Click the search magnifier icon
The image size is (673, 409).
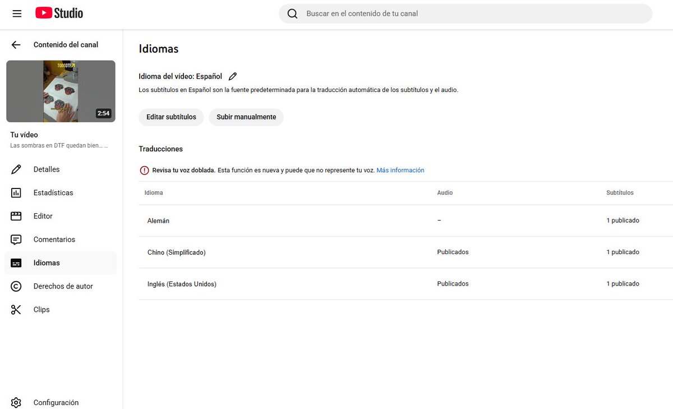click(292, 13)
